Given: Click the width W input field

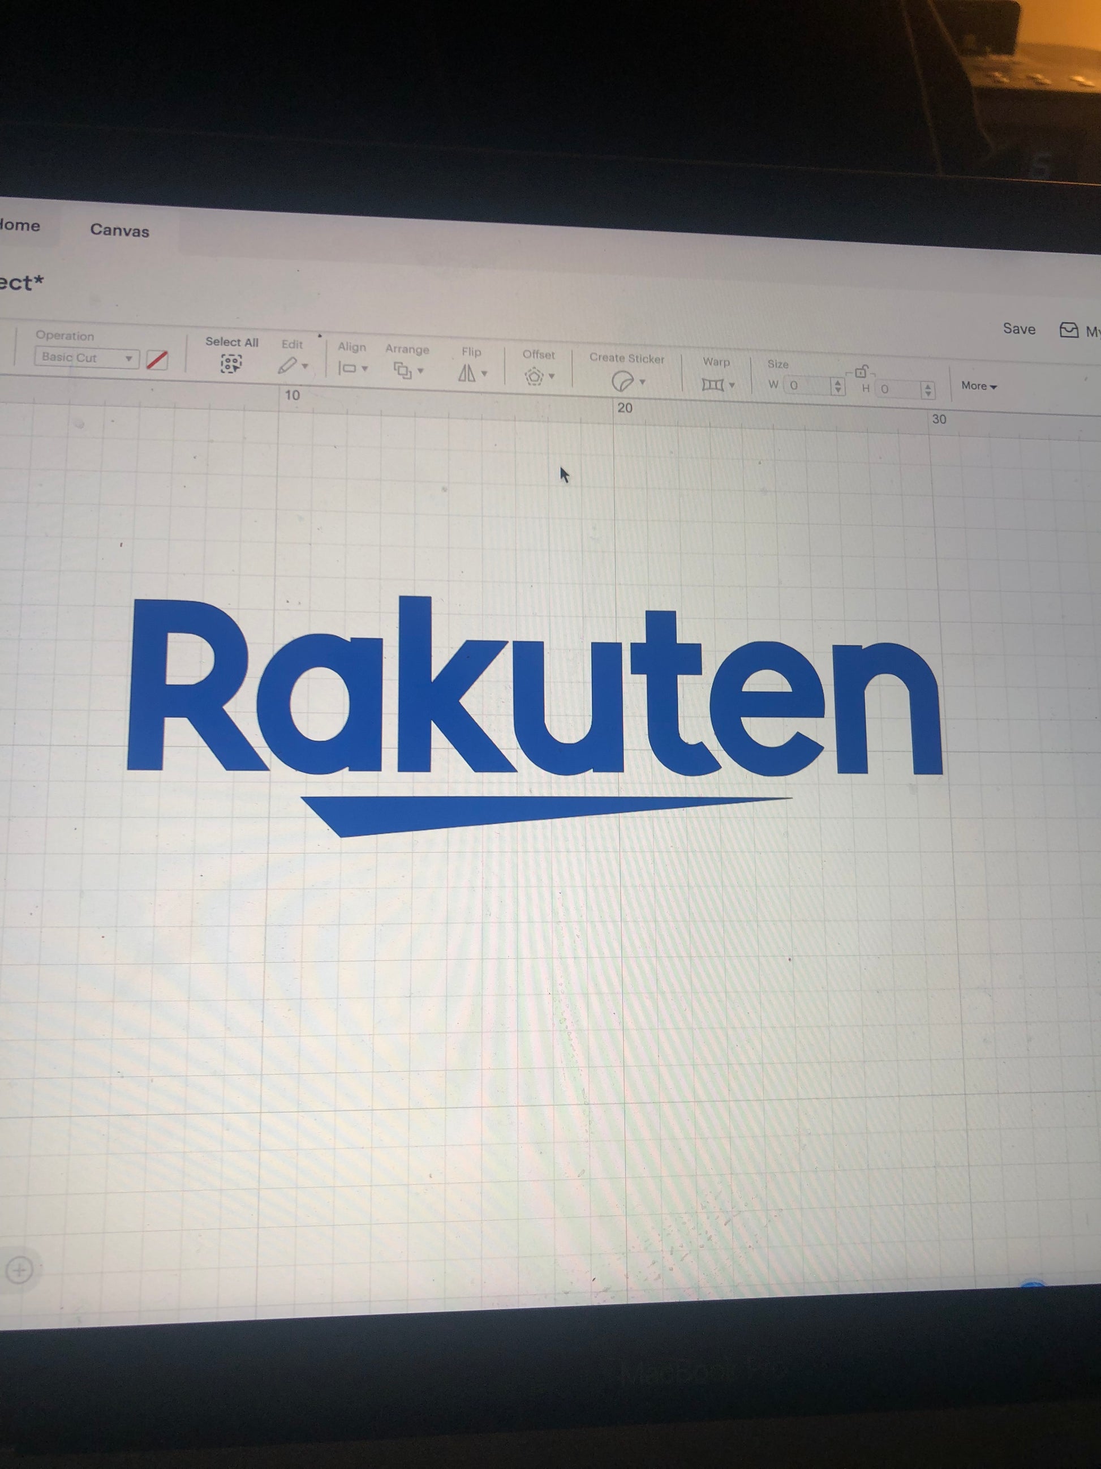Looking at the screenshot, I should coord(806,385).
